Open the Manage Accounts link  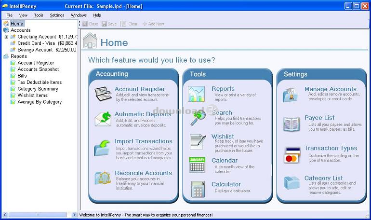click(331, 89)
